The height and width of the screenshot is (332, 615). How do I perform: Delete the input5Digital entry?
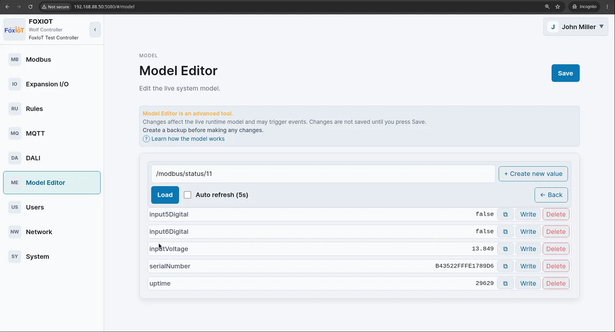point(556,214)
